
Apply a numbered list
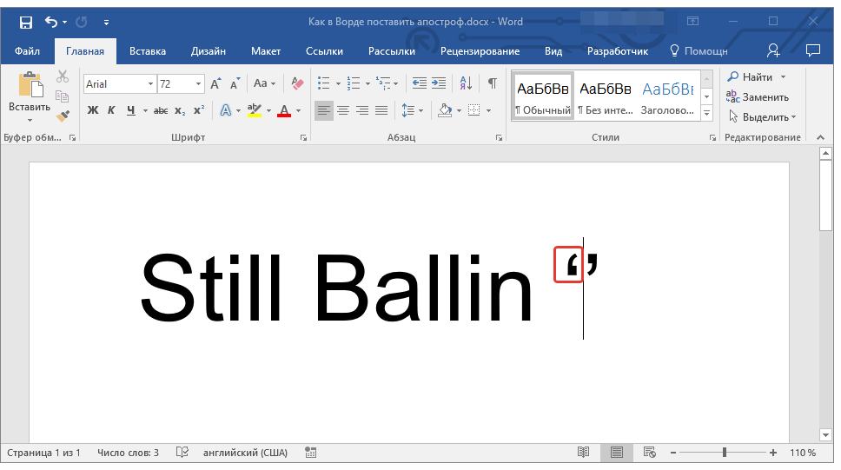pyautogui.click(x=354, y=83)
